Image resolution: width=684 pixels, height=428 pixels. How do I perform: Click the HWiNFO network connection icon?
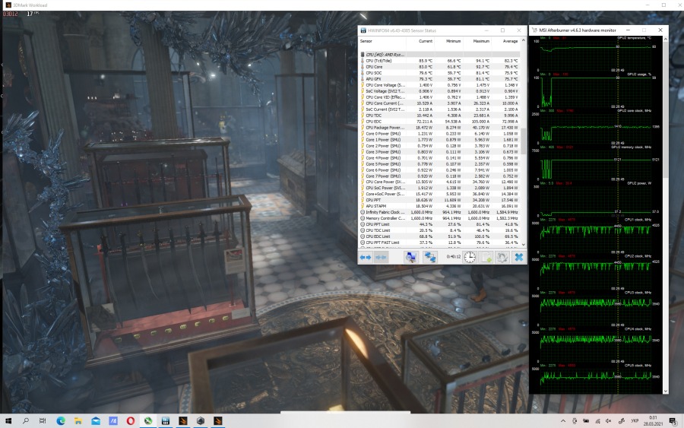[430, 258]
